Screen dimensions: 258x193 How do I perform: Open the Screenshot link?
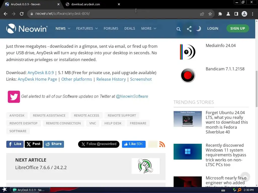tap(141, 79)
